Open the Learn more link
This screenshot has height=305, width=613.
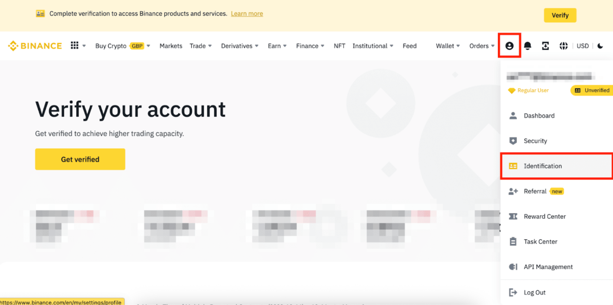[x=247, y=13]
